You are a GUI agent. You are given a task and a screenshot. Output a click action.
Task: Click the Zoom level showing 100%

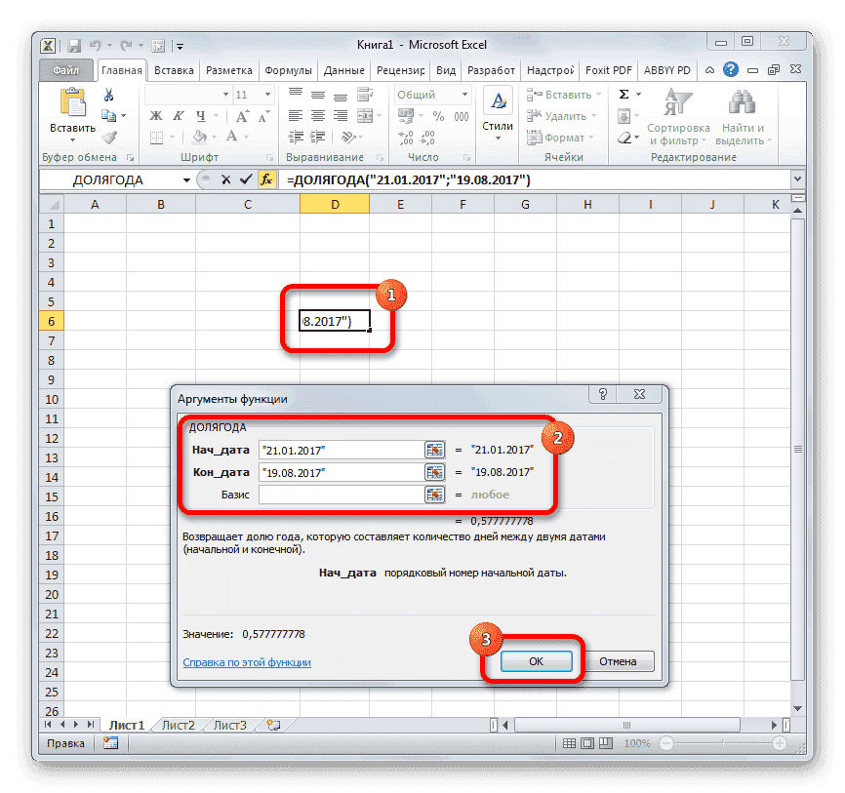point(636,742)
